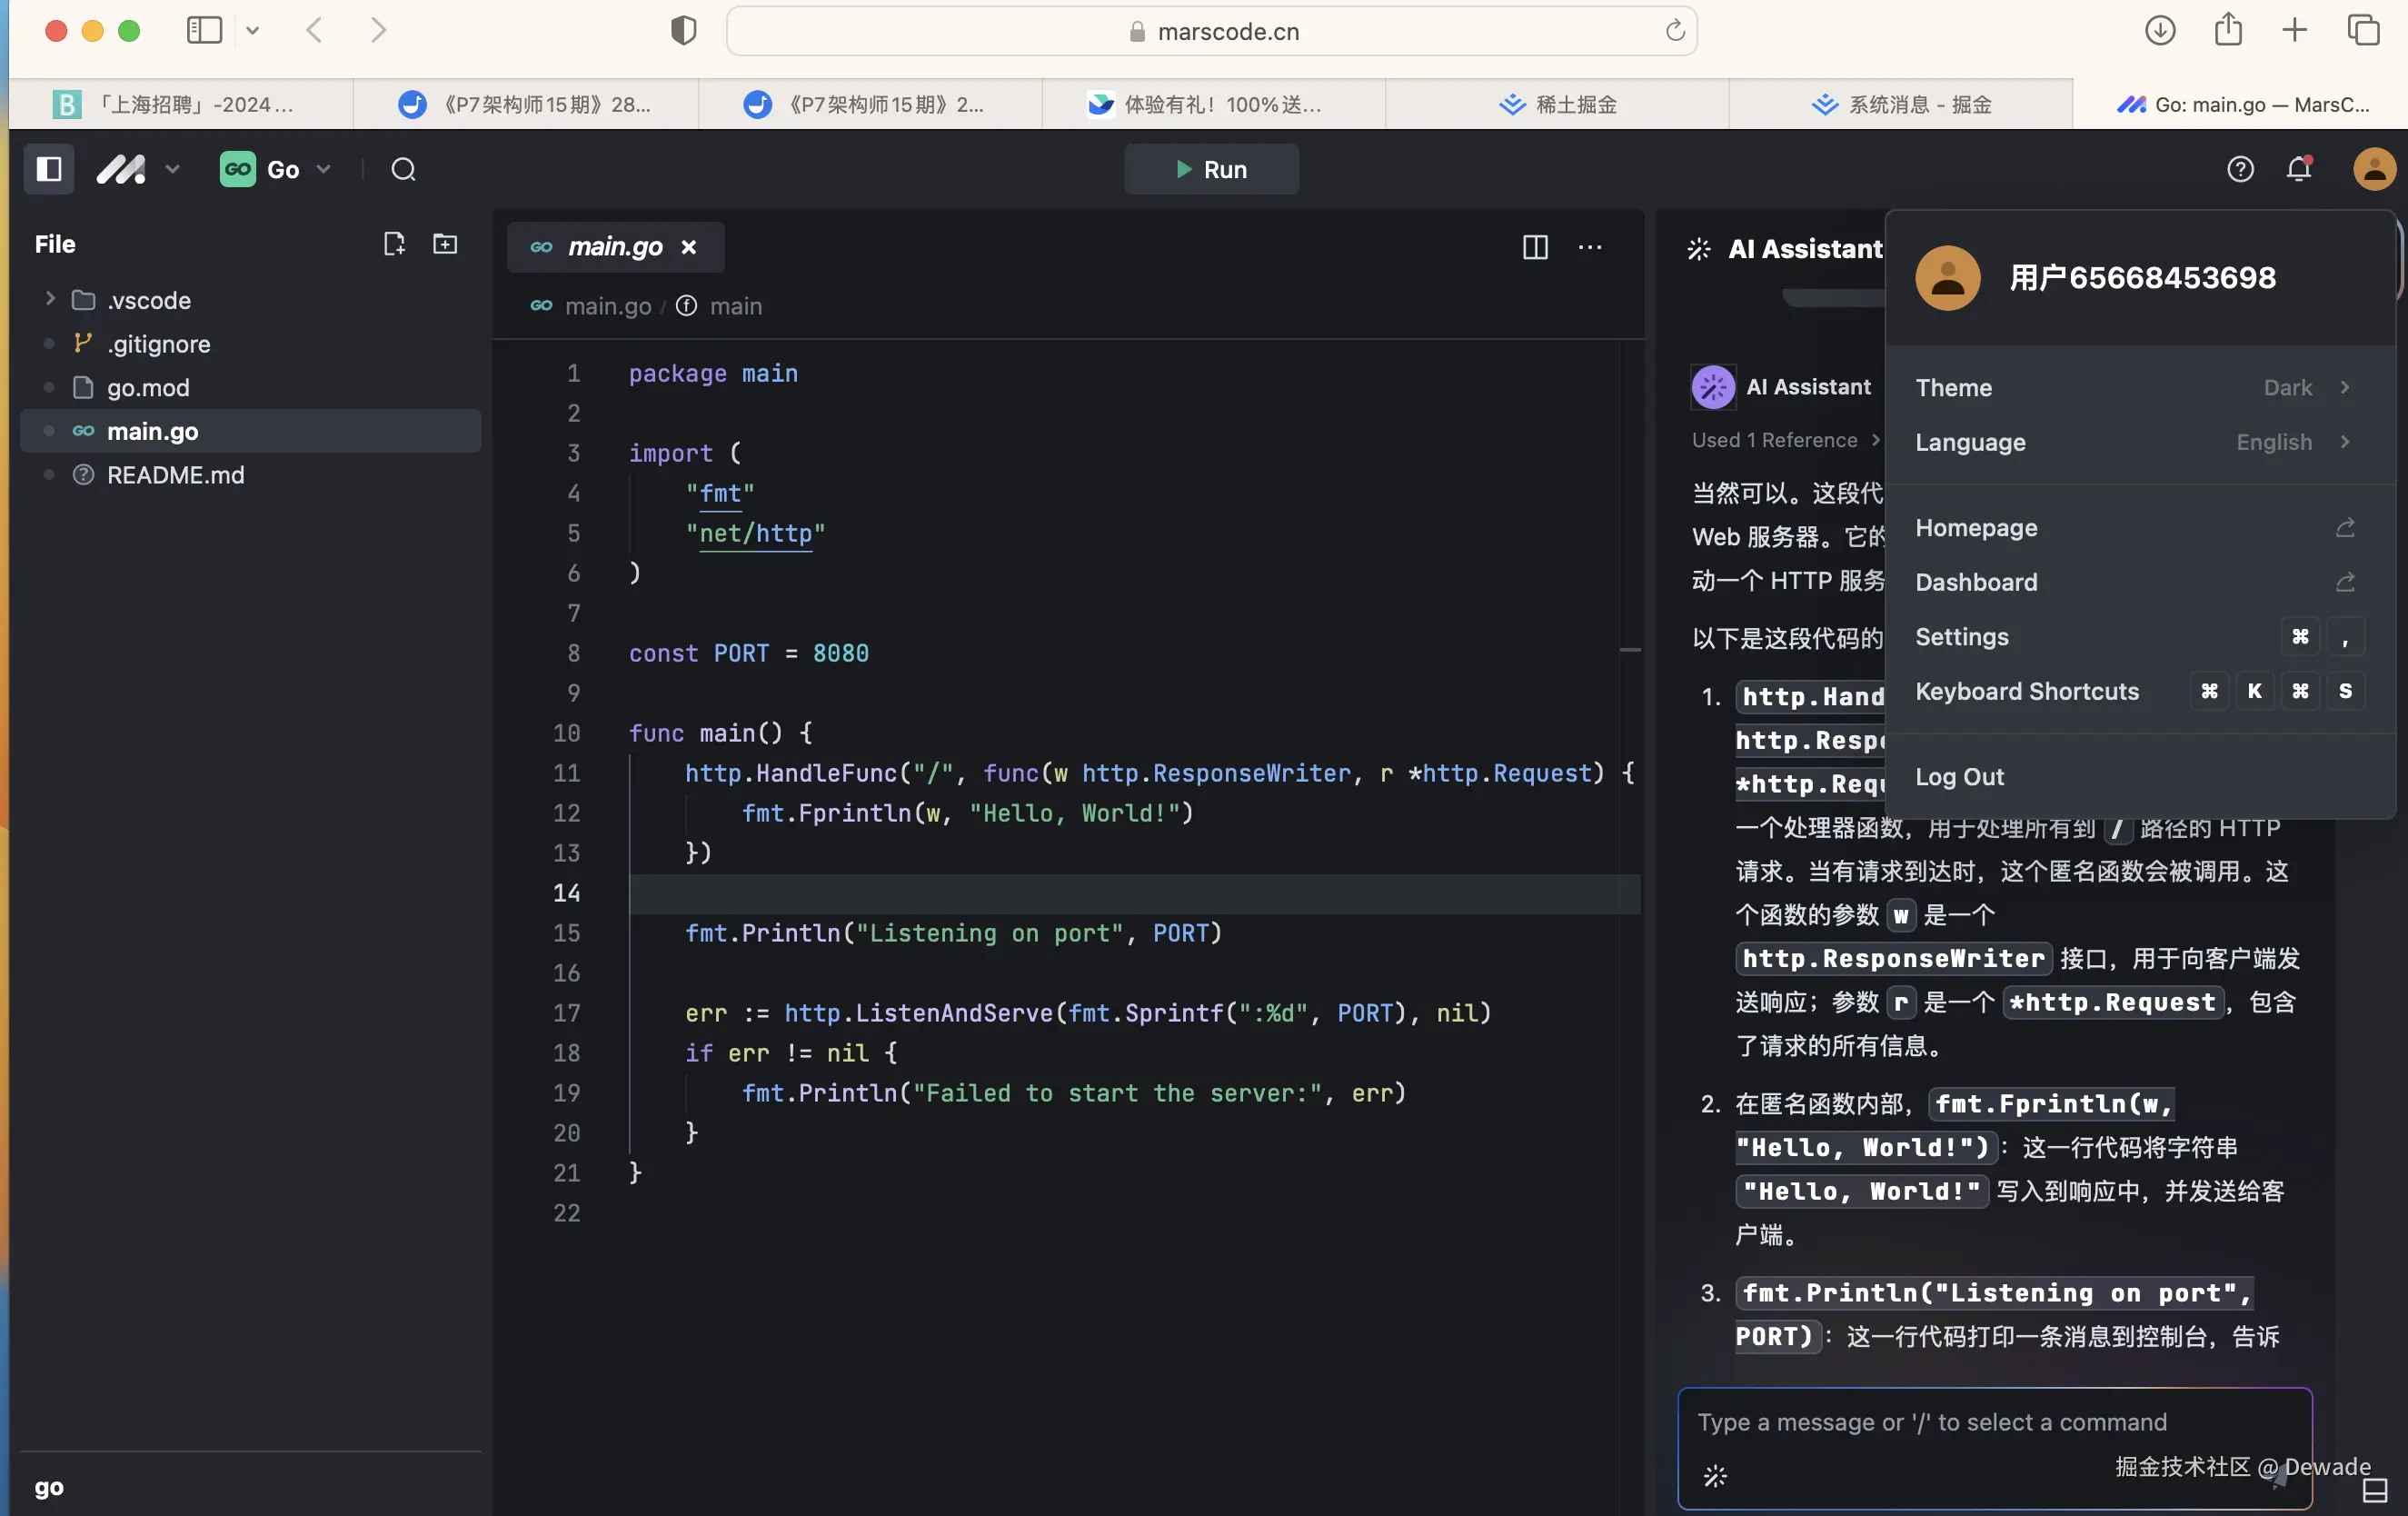Open the help question mark icon
The height and width of the screenshot is (1516, 2408).
2240,169
